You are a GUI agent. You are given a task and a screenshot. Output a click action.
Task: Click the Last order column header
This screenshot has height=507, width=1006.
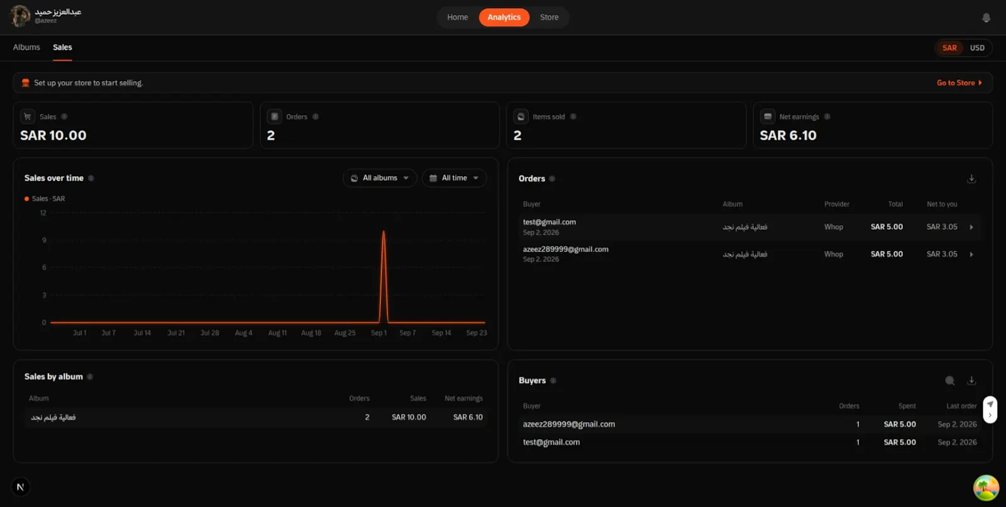coord(961,406)
